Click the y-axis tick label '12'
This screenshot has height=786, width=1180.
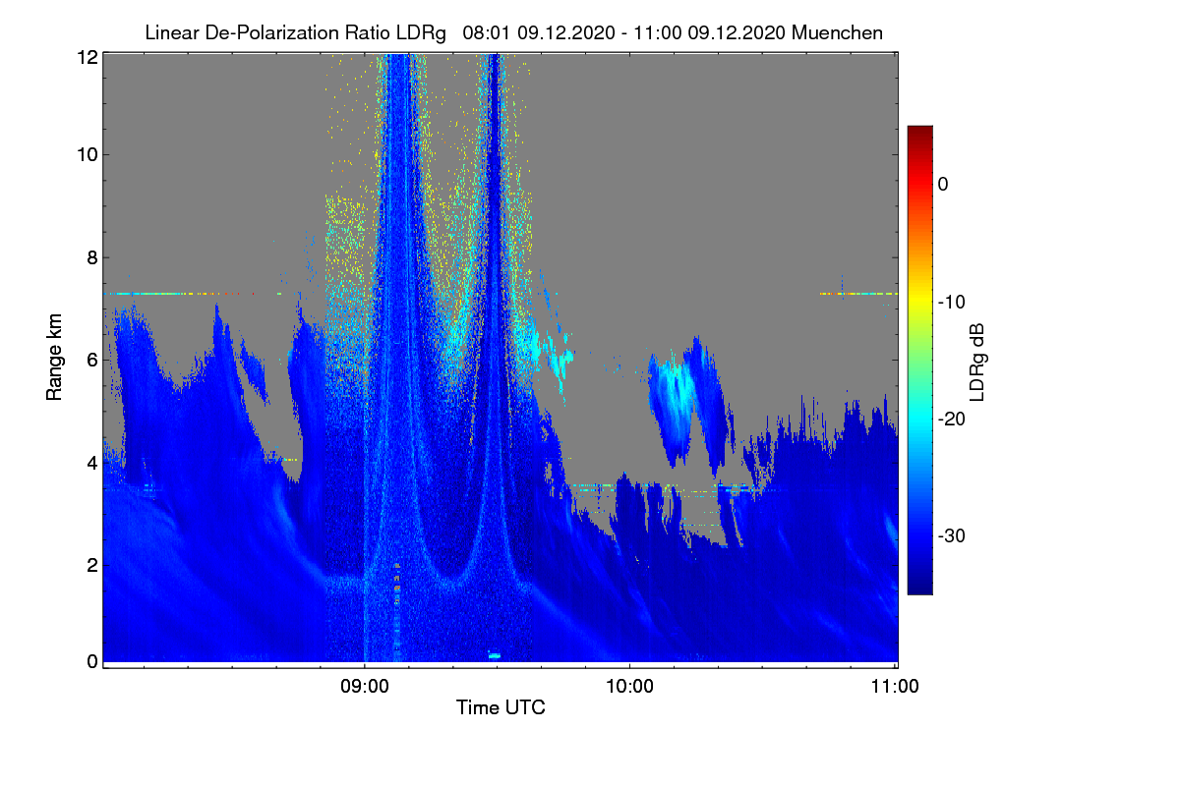click(x=87, y=58)
